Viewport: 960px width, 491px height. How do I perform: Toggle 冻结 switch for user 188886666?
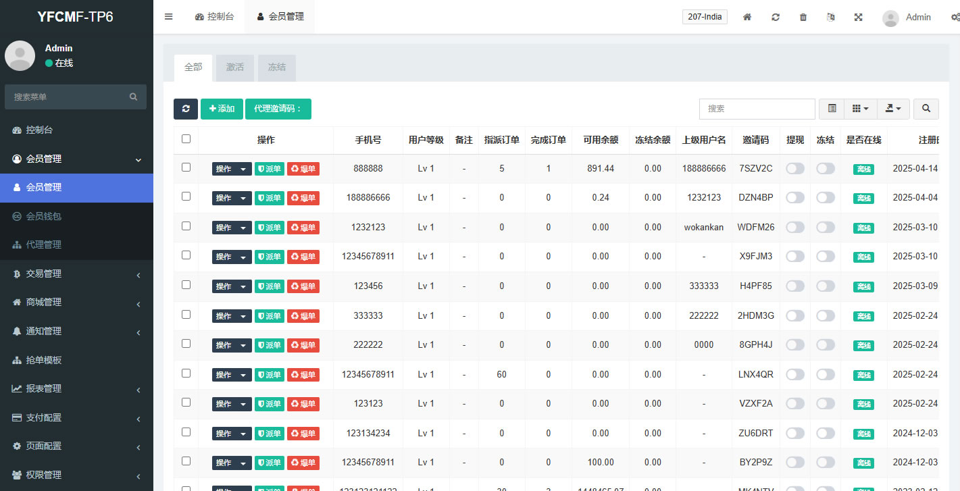point(826,198)
